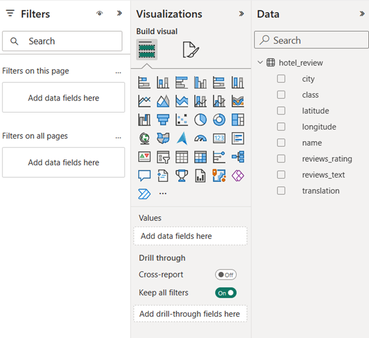This screenshot has height=338, width=369.
Task: Turn off the Keep all filters toggle
Action: (x=226, y=293)
